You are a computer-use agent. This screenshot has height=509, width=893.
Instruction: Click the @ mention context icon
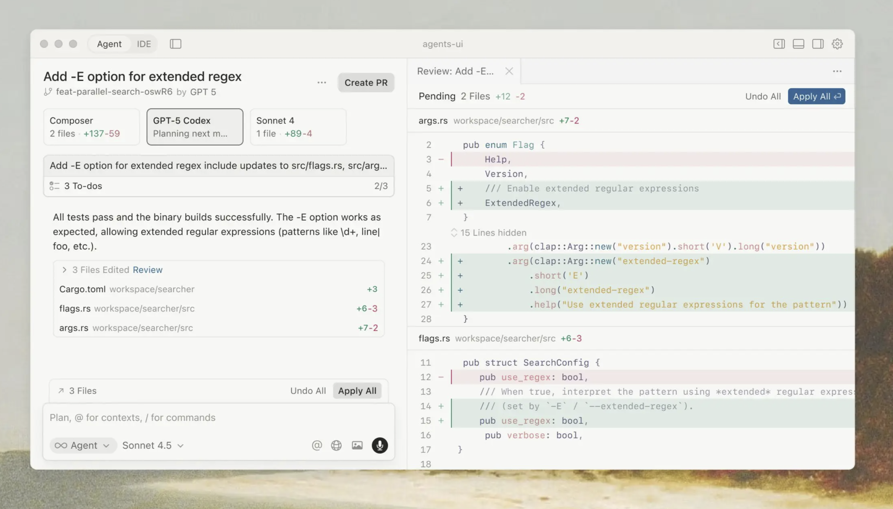point(316,445)
